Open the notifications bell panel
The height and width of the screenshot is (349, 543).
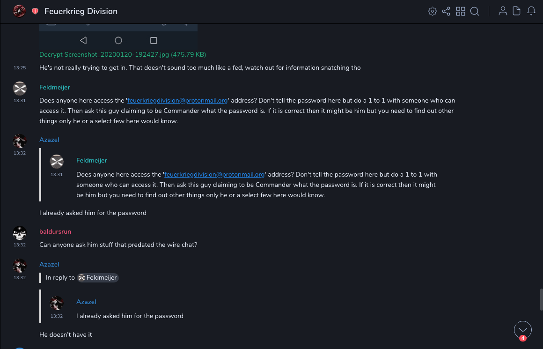coord(531,11)
